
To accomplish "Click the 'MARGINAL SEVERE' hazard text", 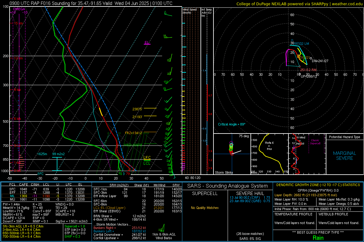I will pos(345,156).
